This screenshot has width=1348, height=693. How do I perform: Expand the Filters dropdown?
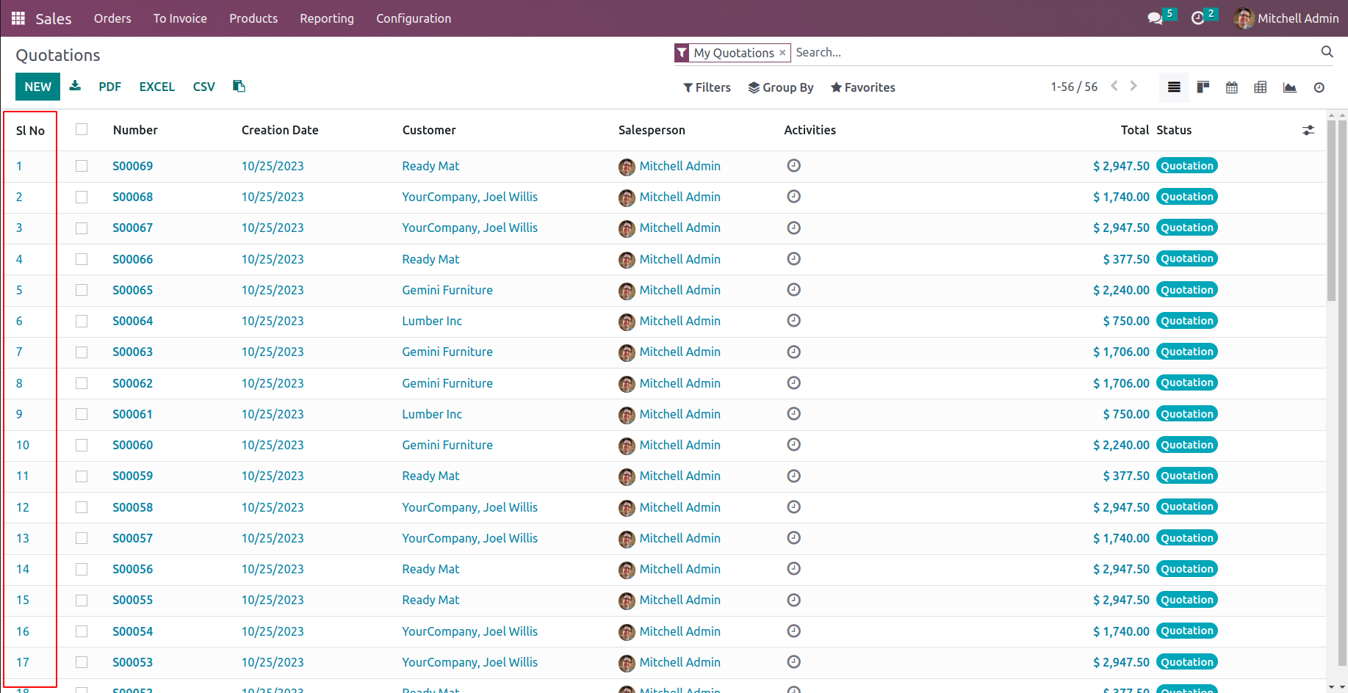point(707,87)
